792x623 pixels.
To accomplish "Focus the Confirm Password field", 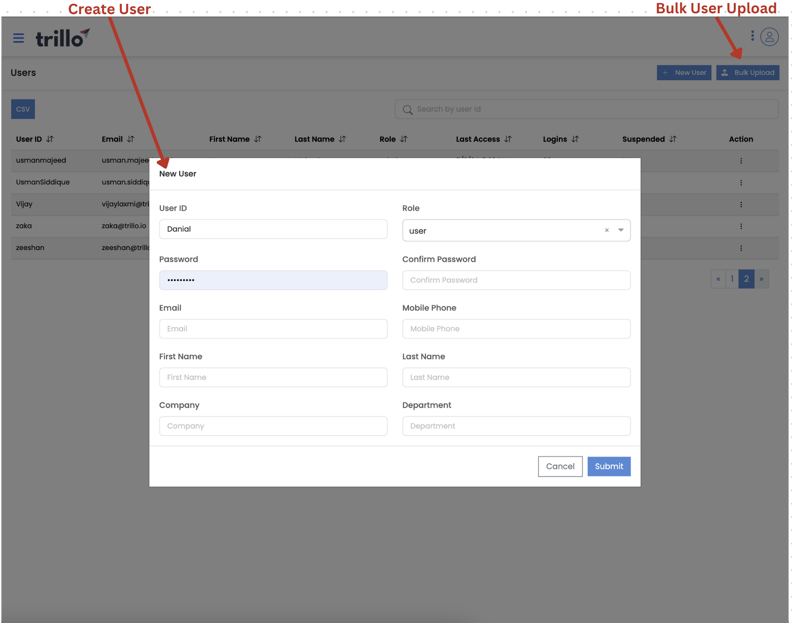I will [x=516, y=280].
